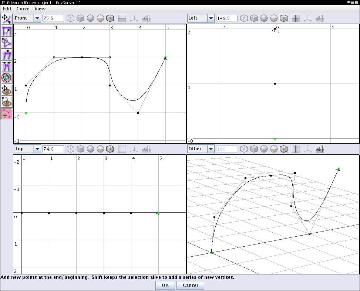Select green end vertex at top right of Front view

pos(165,57)
